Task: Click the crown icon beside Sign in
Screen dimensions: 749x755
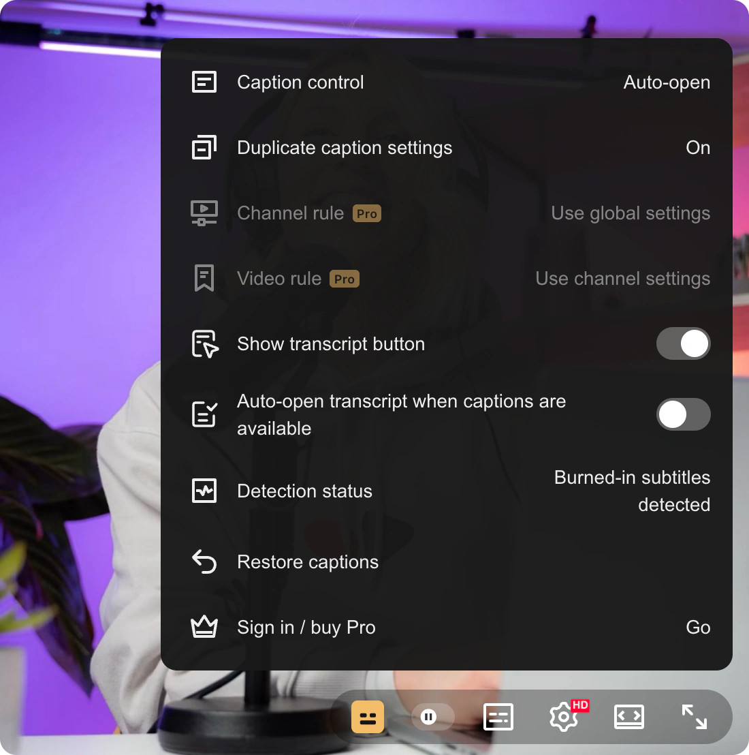Action: point(204,627)
